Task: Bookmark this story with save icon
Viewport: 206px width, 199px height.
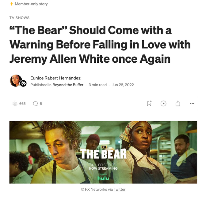Action: 149,103
